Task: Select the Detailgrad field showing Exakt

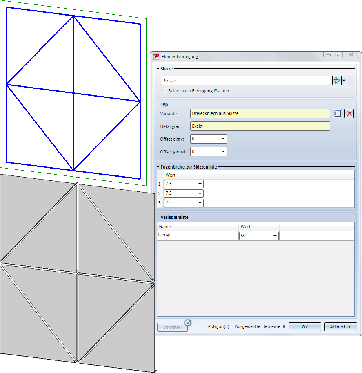Action: (260, 126)
